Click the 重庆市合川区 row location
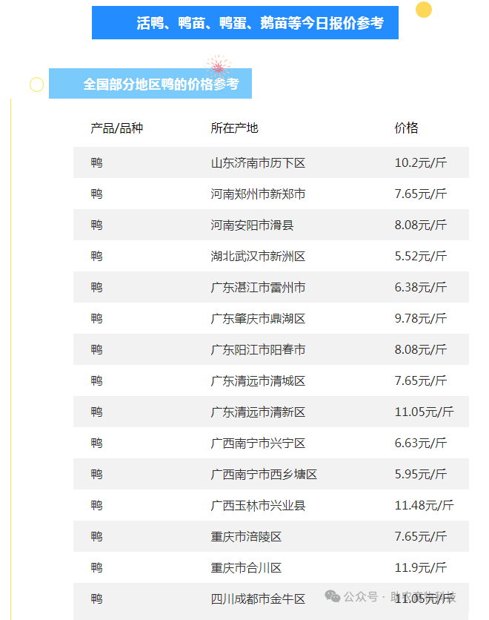This screenshot has width=489, height=620. point(246,567)
